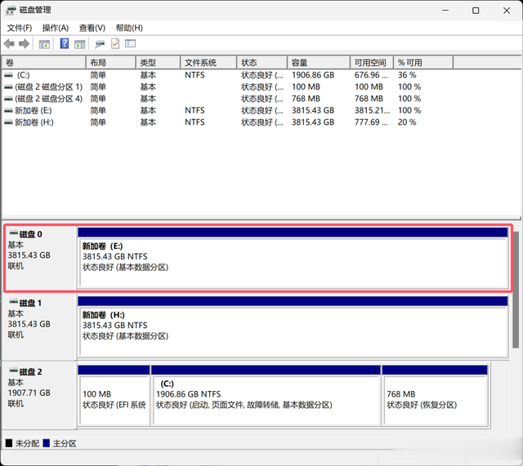The image size is (523, 466).
Task: Toggle the console tree pane icon
Action: (44, 44)
